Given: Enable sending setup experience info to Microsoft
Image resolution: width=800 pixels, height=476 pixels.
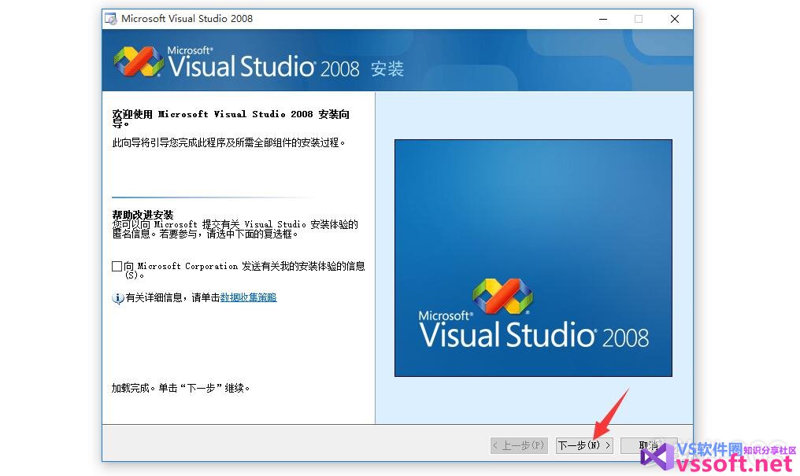Looking at the screenshot, I should tap(117, 266).
